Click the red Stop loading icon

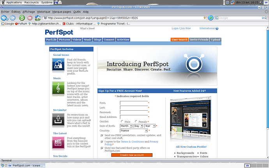click(30, 18)
